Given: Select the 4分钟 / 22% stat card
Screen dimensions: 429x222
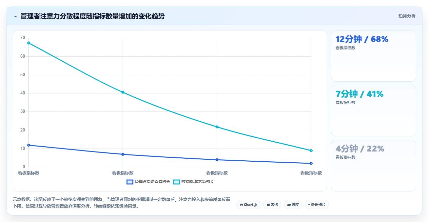Looking at the screenshot, I should point(374,166).
